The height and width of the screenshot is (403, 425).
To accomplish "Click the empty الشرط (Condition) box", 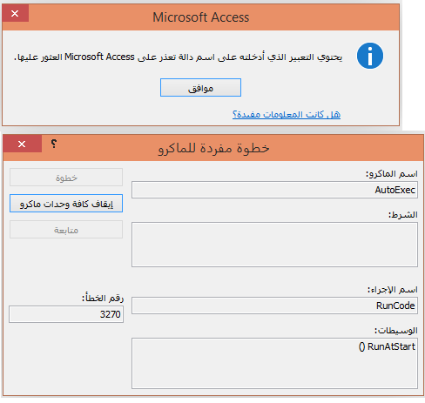I will point(274,245).
